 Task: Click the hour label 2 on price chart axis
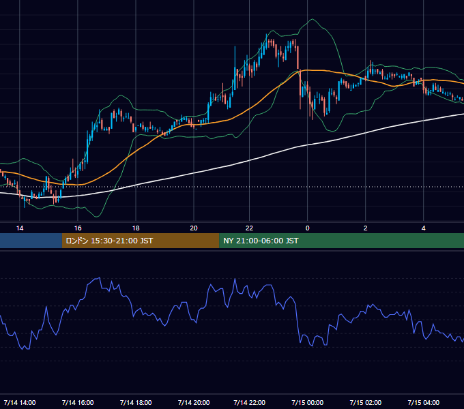tap(365, 228)
